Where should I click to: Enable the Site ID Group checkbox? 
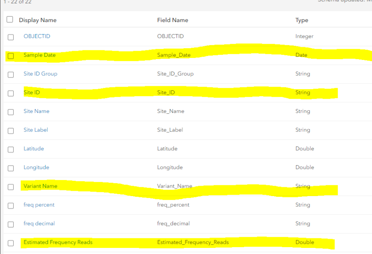(11, 74)
